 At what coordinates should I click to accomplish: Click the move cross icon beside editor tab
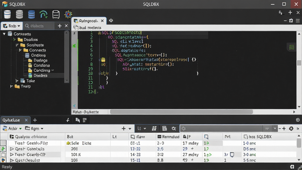[x=111, y=20]
